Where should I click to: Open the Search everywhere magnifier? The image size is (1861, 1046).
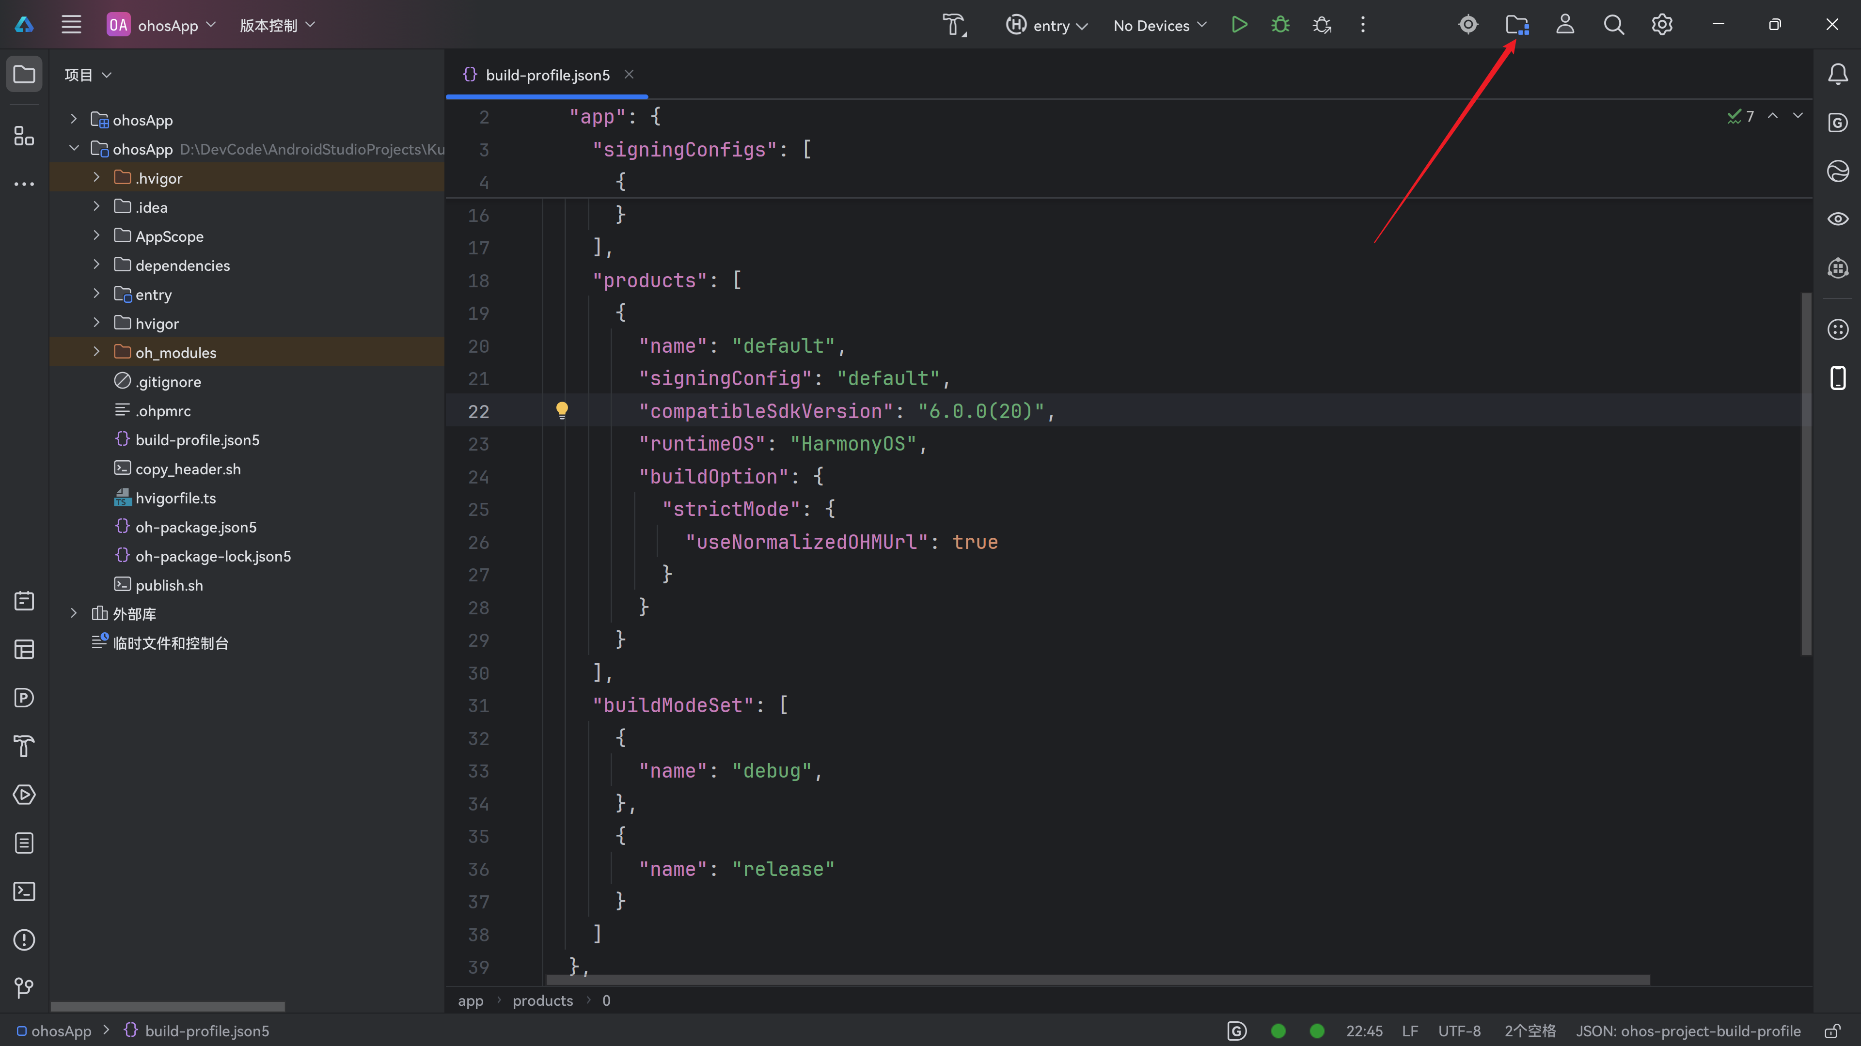pos(1613,25)
